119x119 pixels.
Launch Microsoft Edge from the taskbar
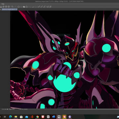[x=11, y=117]
